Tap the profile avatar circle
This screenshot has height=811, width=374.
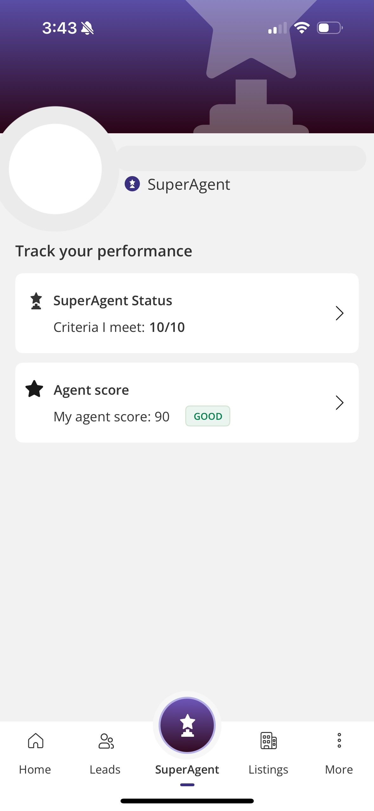pyautogui.click(x=55, y=169)
